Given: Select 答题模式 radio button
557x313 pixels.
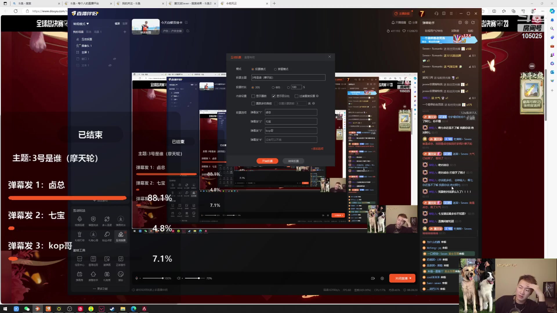Looking at the screenshot, I should (275, 69).
